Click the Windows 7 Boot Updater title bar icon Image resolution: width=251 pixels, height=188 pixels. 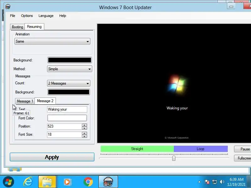pyautogui.click(x=8, y=7)
